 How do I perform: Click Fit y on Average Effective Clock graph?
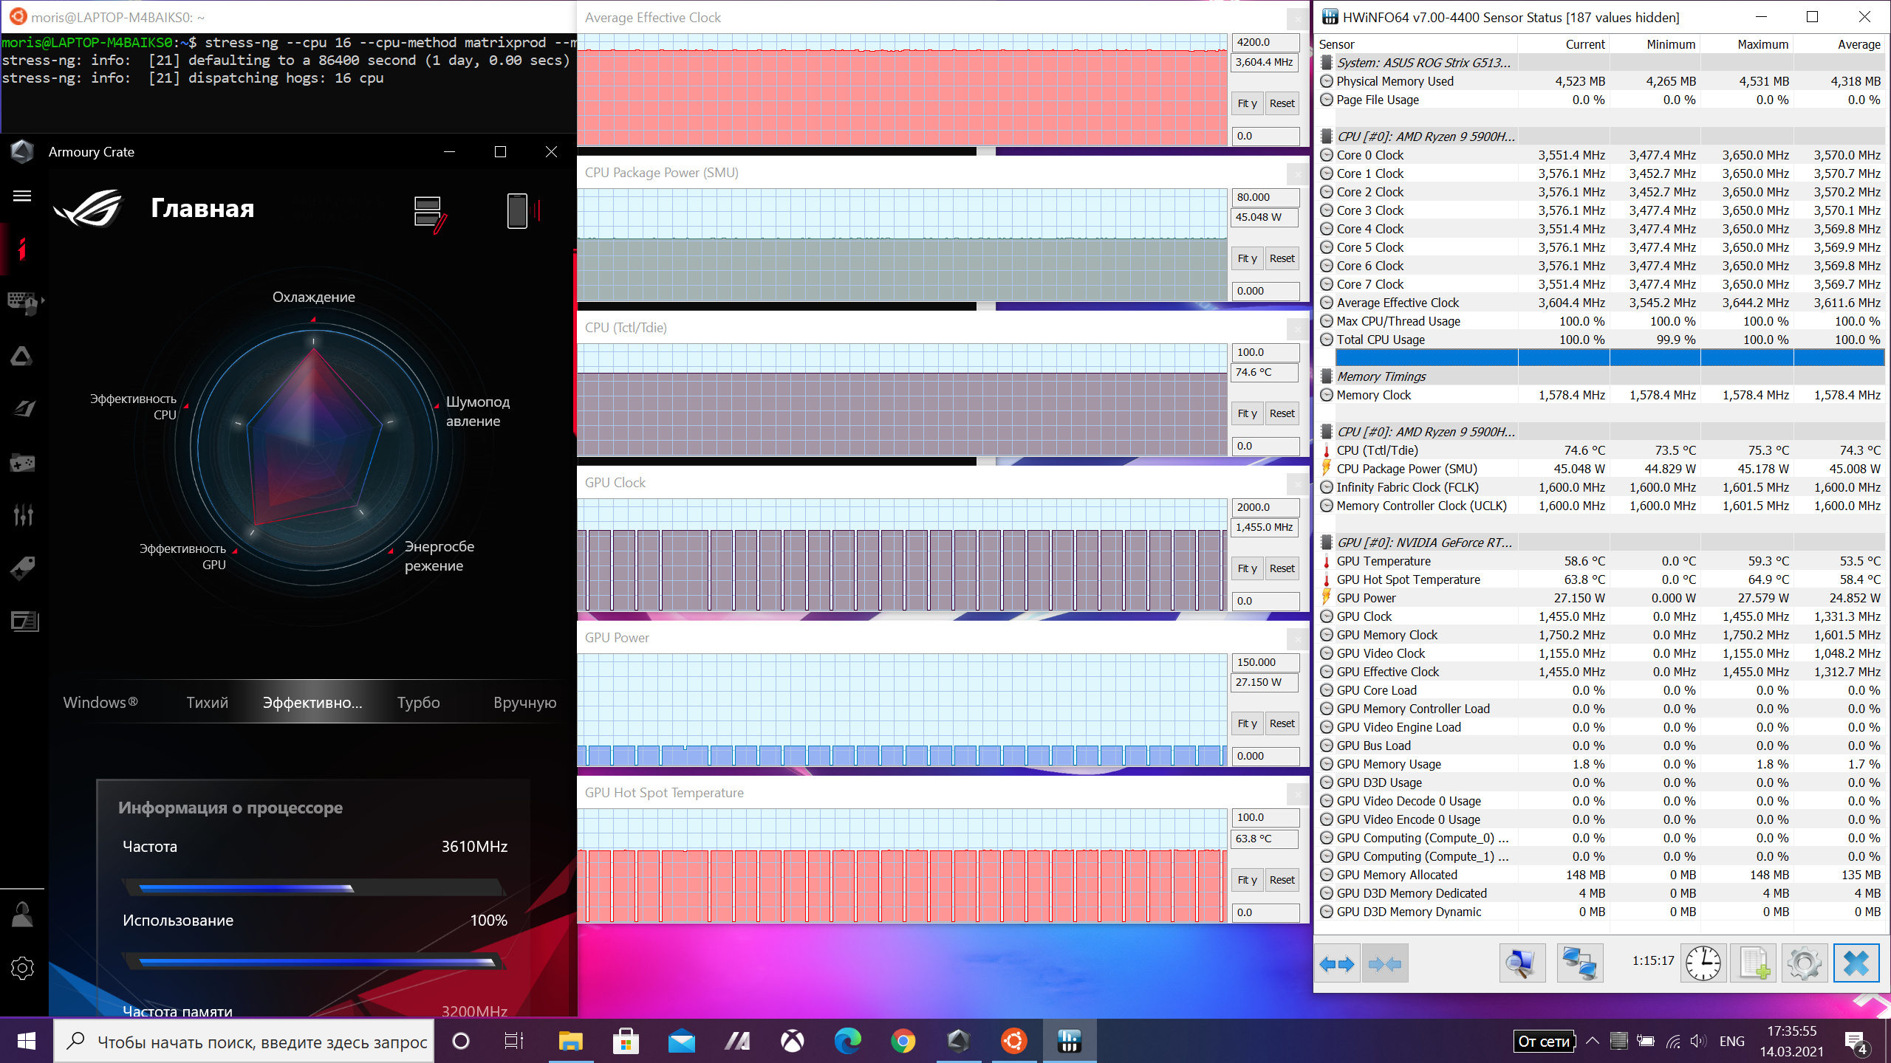pos(1247,103)
